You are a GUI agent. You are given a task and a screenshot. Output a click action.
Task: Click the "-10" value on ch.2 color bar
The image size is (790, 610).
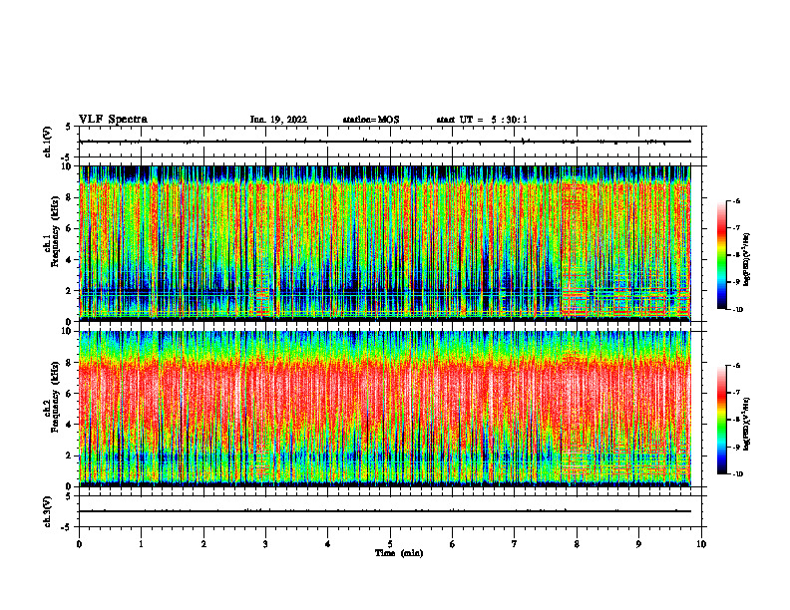(737, 474)
